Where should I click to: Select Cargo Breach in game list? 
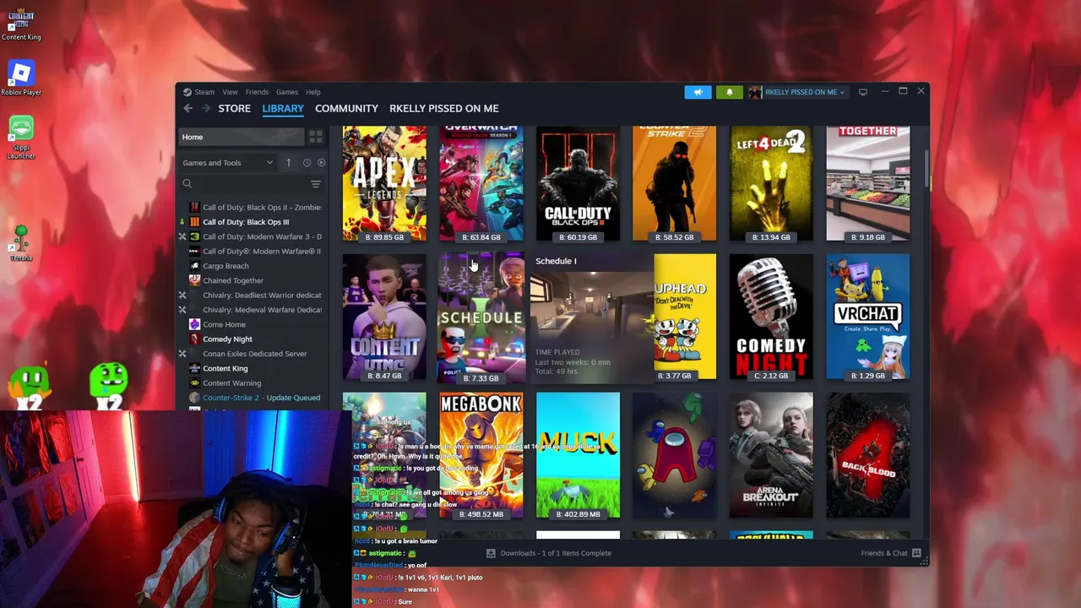point(253,266)
